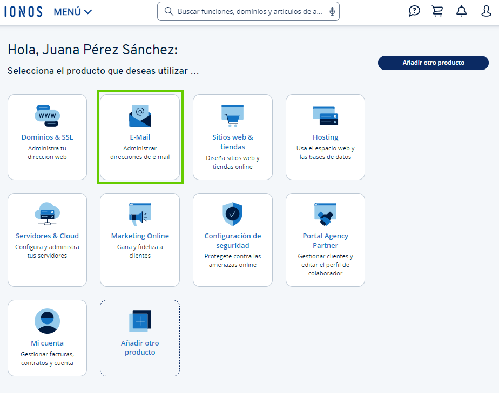Image resolution: width=499 pixels, height=393 pixels.
Task: Open the Mi cuenta link
Action: [47, 343]
